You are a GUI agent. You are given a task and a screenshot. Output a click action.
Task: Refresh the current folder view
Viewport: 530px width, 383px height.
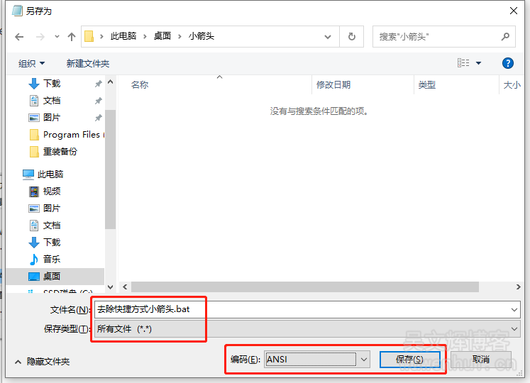pyautogui.click(x=351, y=36)
